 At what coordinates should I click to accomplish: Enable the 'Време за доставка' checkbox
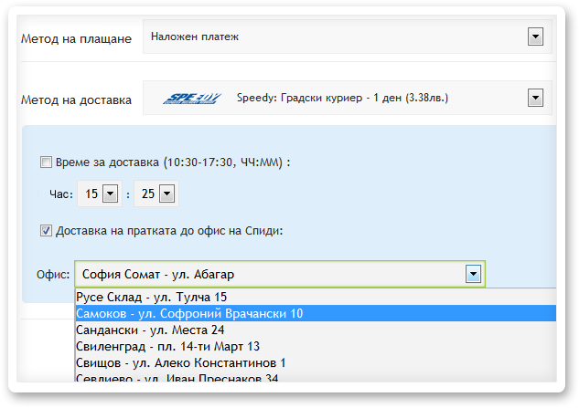(x=46, y=162)
